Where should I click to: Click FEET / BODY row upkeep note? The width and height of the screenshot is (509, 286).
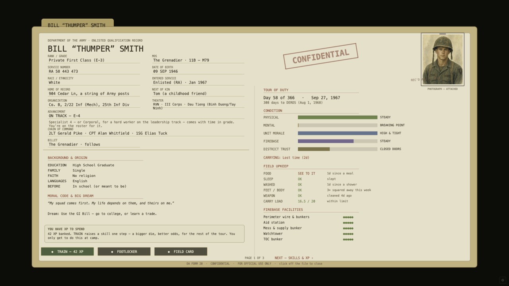click(x=349, y=190)
